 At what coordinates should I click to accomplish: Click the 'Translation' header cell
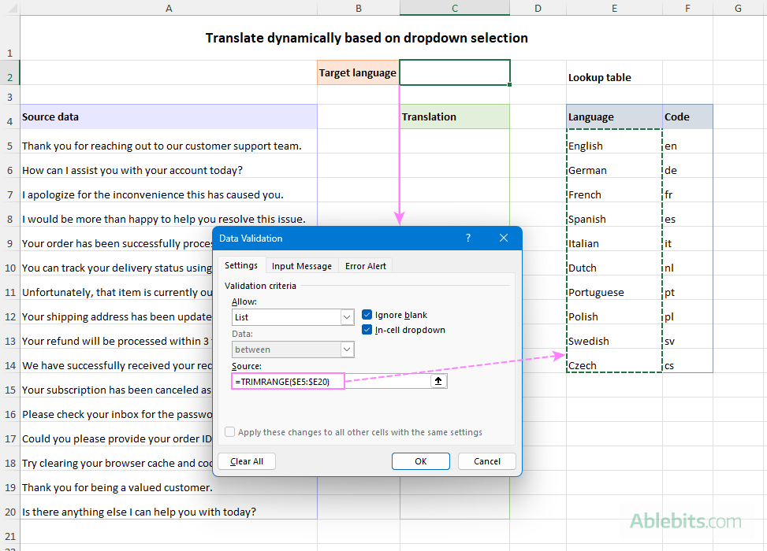454,116
